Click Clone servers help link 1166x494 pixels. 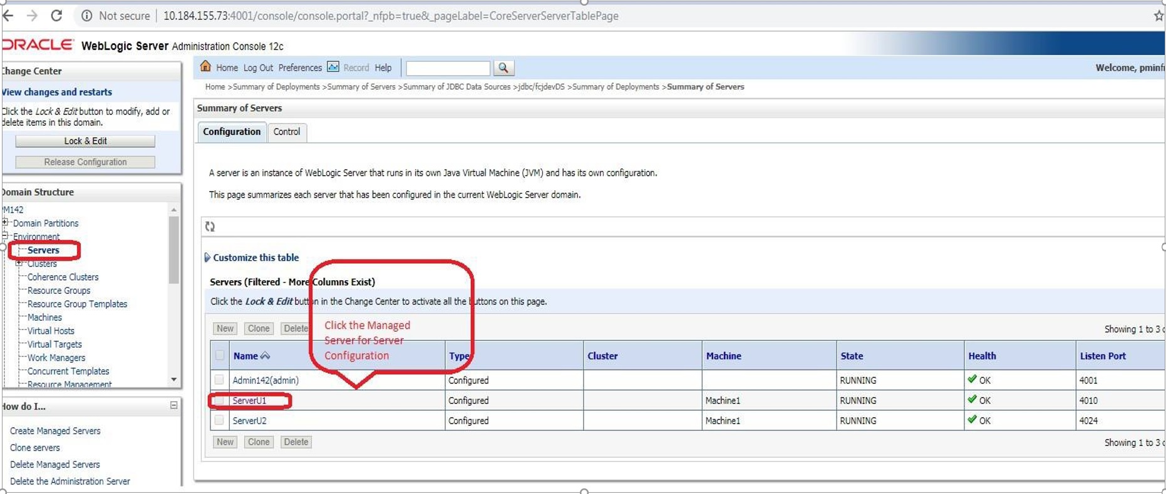35,448
